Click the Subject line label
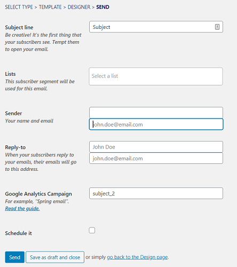 click(x=19, y=27)
